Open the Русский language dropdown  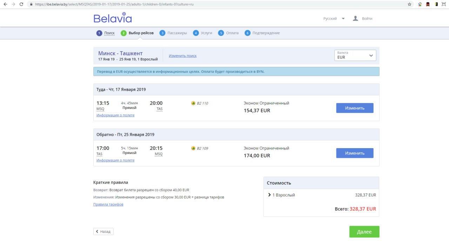pyautogui.click(x=334, y=19)
